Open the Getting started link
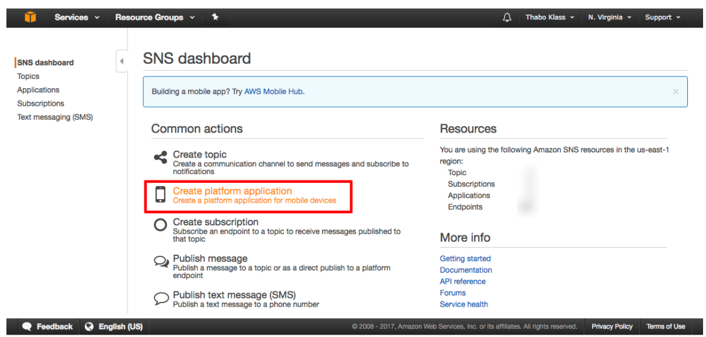 point(465,259)
